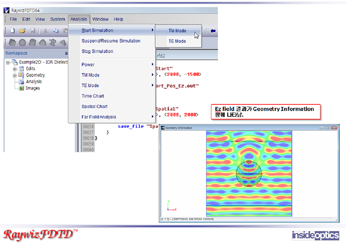Open the Power submenu
The height and width of the screenshot is (243, 346).
pyautogui.click(x=88, y=65)
